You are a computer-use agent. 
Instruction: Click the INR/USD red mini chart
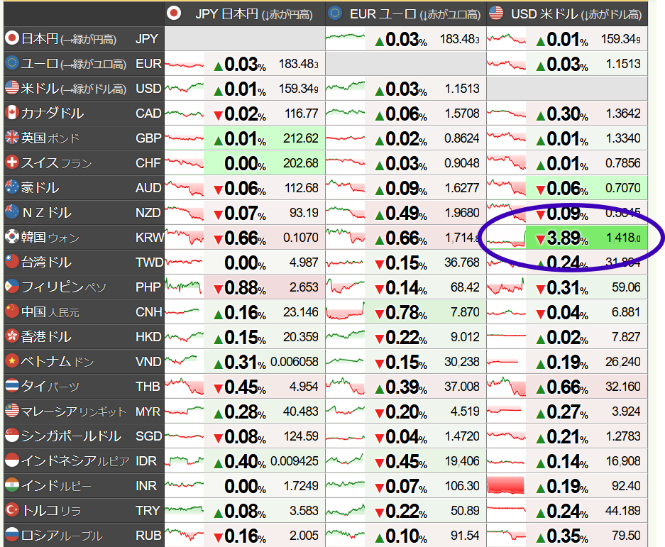click(506, 486)
